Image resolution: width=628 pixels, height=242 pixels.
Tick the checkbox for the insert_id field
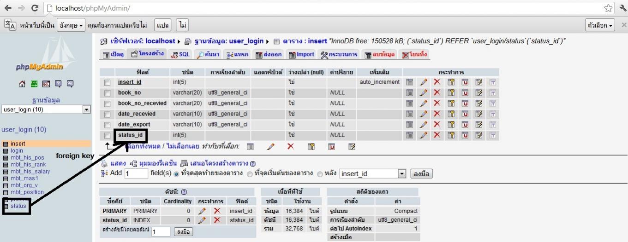(x=108, y=83)
